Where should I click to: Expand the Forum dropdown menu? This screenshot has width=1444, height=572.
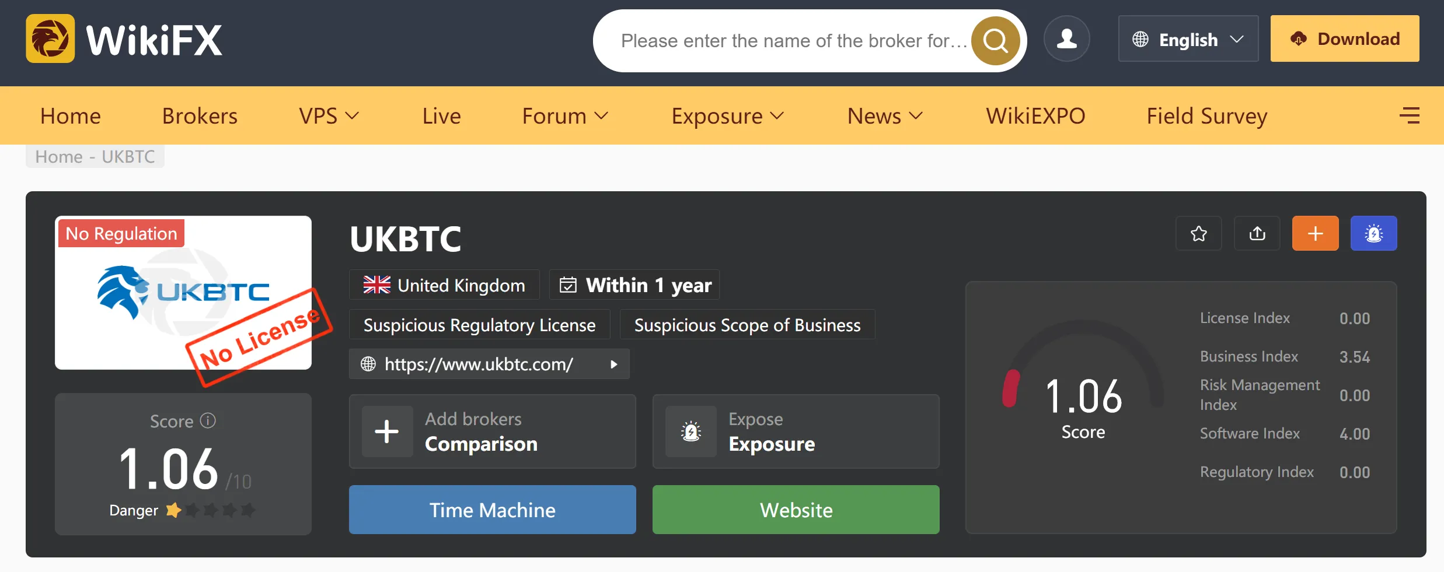pyautogui.click(x=566, y=116)
